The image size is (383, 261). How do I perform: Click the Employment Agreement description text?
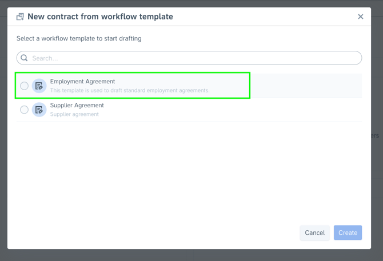pyautogui.click(x=129, y=90)
